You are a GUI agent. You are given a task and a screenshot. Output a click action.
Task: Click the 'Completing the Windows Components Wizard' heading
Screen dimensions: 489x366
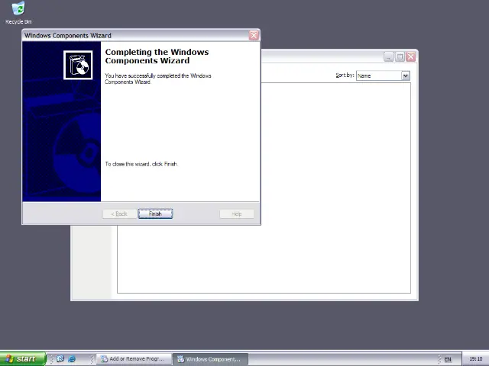(x=157, y=56)
